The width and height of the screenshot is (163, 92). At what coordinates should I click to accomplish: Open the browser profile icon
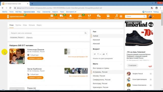[x=156, y=8]
